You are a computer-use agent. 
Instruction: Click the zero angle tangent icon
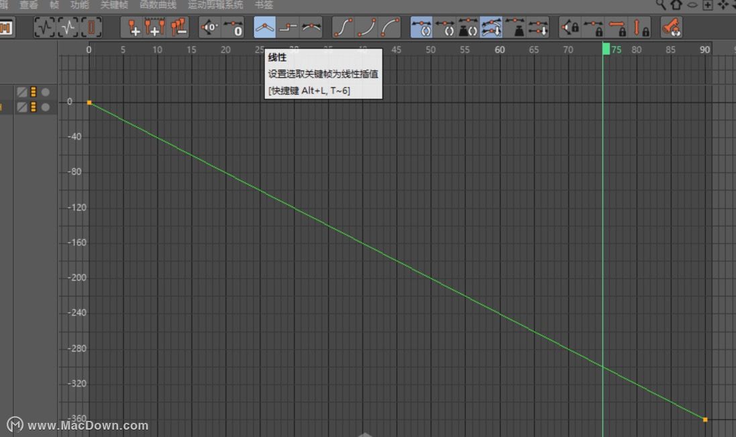pyautogui.click(x=210, y=28)
